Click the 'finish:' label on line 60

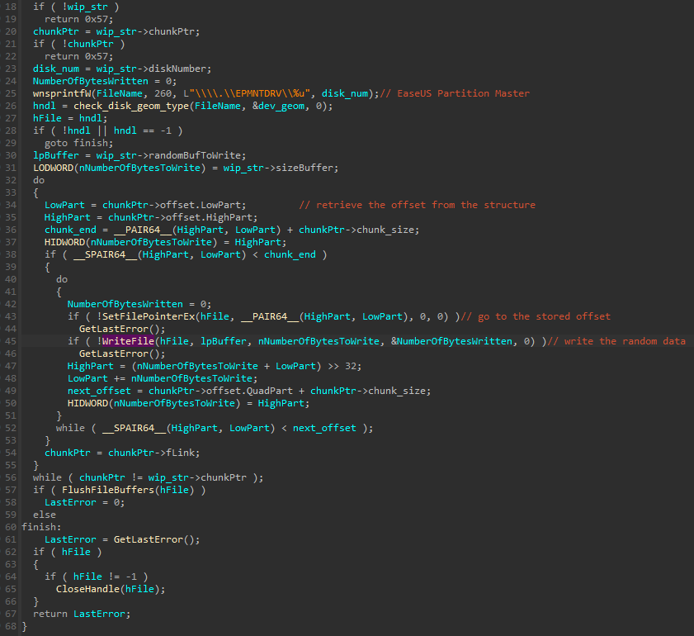tap(41, 527)
